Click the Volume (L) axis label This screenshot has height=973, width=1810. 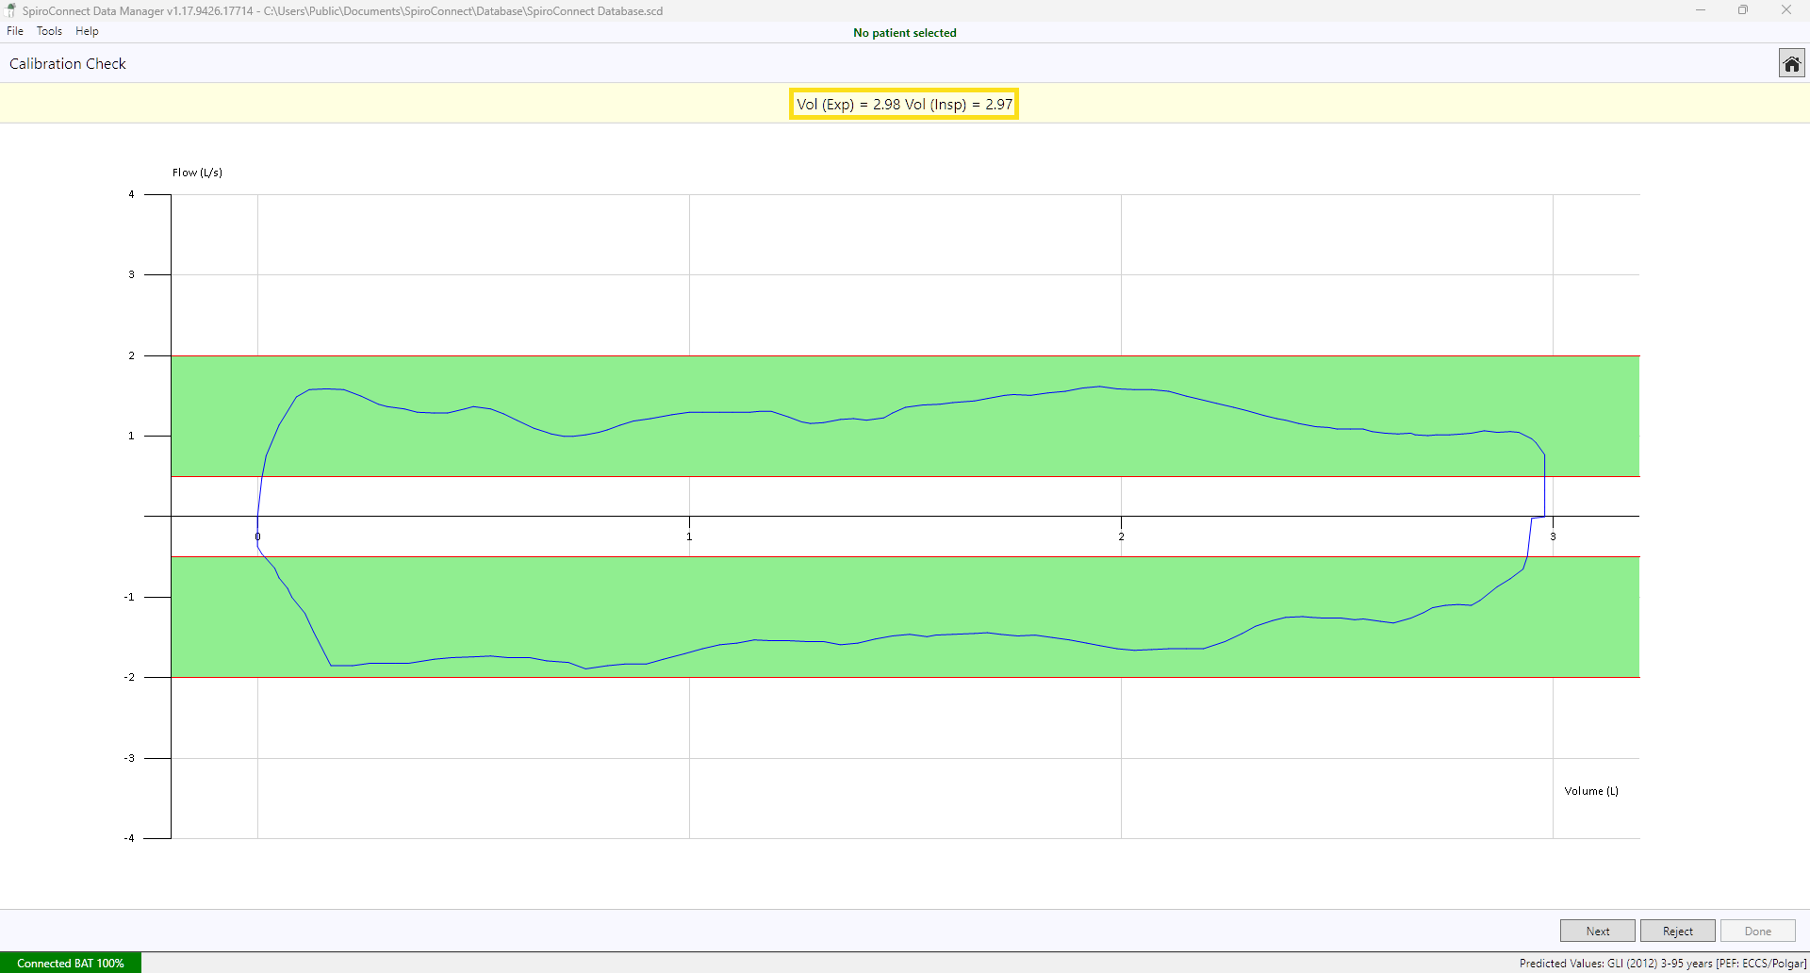[x=1591, y=791]
